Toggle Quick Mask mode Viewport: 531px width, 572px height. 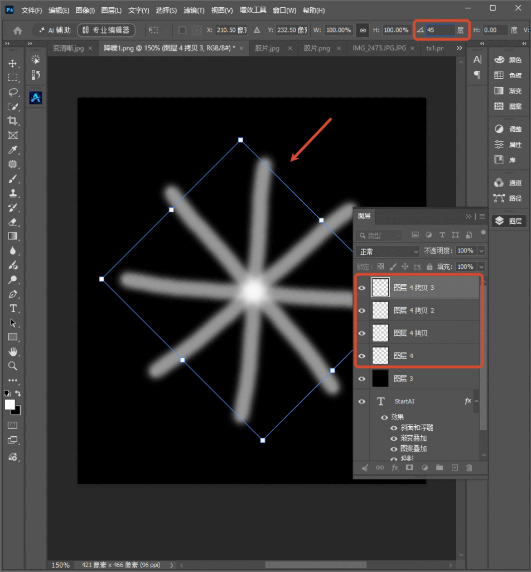pyautogui.click(x=13, y=425)
